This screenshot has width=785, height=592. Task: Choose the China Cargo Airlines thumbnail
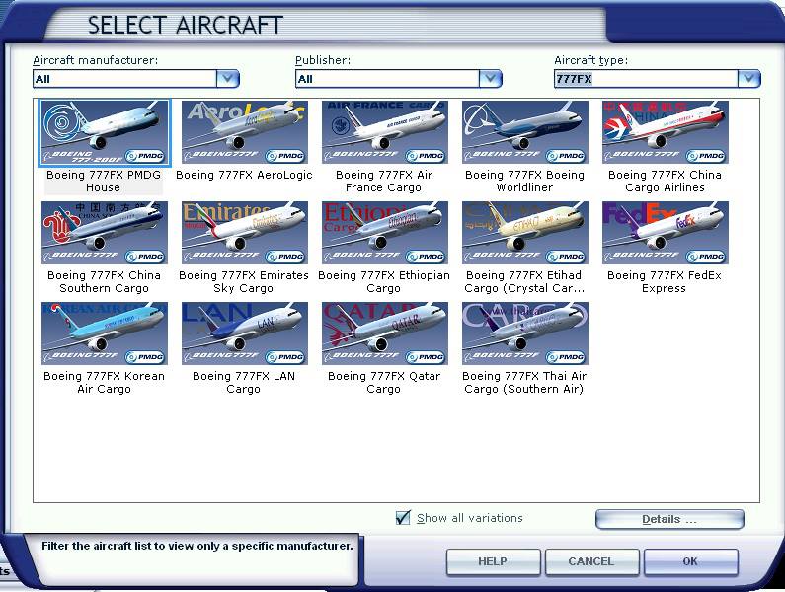[666, 132]
